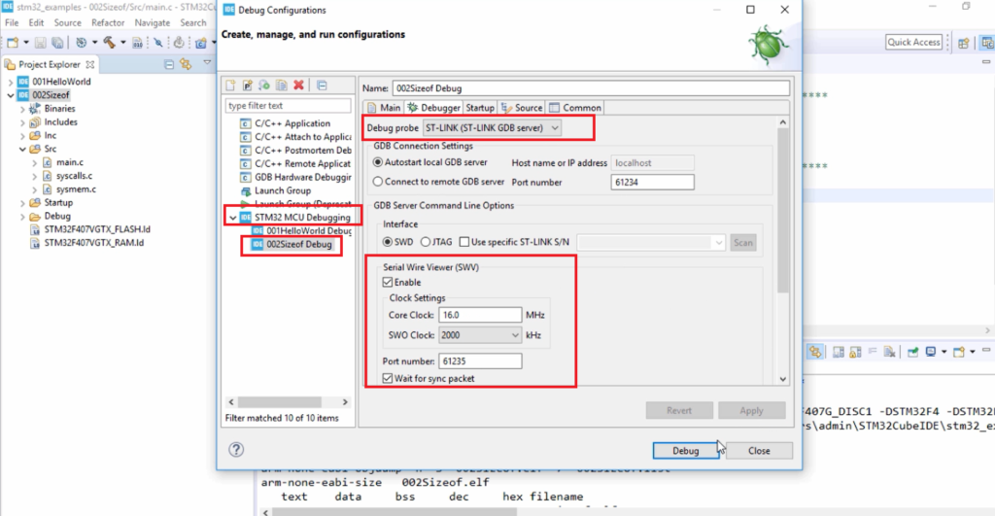Click the help question mark icon
995x516 pixels.
(x=236, y=449)
